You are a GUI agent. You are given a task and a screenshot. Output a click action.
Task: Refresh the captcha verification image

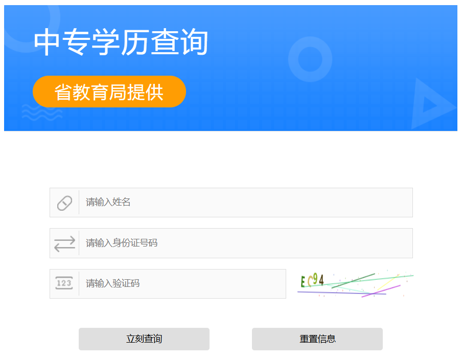click(x=356, y=284)
